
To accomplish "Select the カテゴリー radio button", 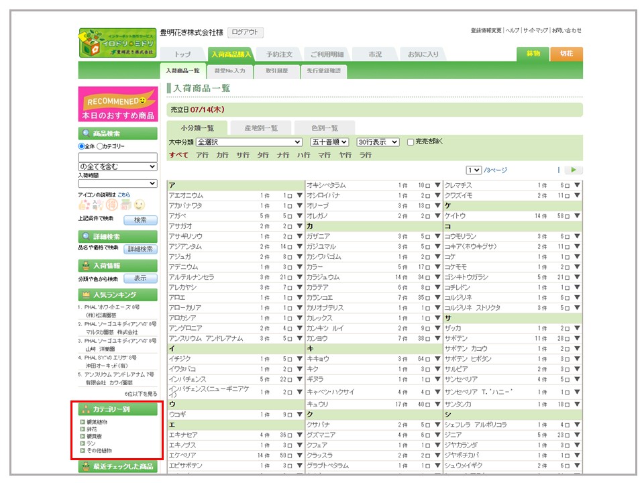I will 100,146.
